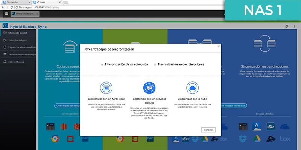Click the box logo in the rightmost panel

click(x=285, y=139)
